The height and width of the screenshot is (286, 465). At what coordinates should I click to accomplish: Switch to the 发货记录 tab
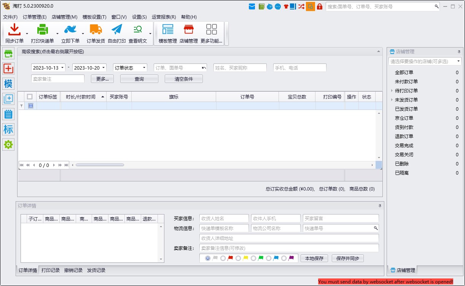click(x=96, y=270)
